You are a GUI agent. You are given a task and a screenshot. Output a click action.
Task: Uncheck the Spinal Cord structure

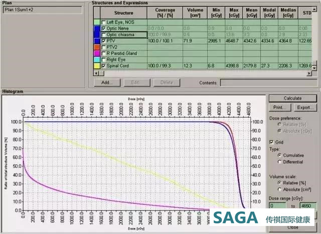pyautogui.click(x=104, y=66)
